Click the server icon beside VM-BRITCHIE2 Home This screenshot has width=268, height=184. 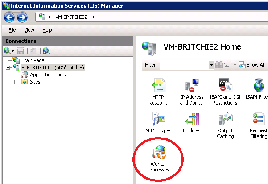tap(149, 48)
